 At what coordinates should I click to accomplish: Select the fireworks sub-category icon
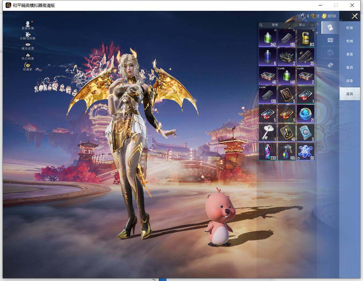click(330, 53)
